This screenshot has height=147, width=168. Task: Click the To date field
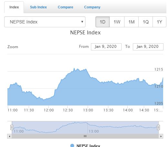pos(148,47)
